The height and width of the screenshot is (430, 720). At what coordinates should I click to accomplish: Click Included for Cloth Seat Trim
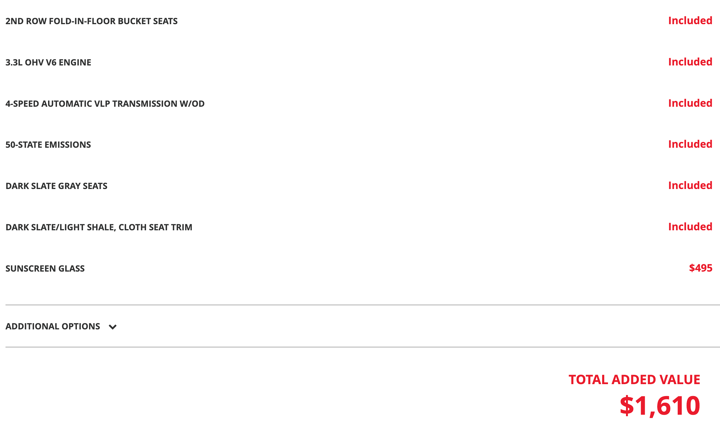pos(690,227)
